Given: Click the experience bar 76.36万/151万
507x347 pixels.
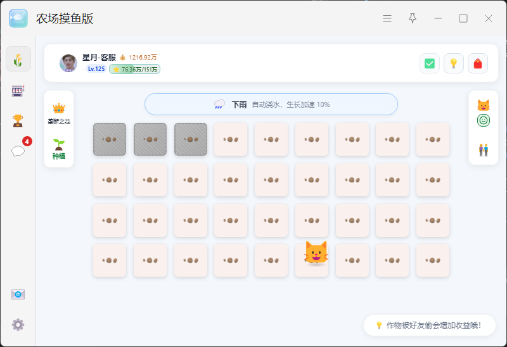Looking at the screenshot, I should (x=134, y=69).
